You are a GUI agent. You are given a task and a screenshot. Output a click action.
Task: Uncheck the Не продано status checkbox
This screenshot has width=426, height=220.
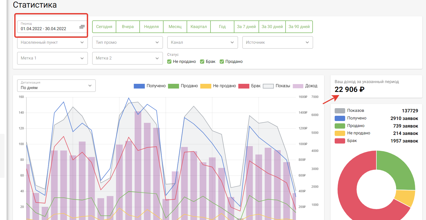click(169, 62)
